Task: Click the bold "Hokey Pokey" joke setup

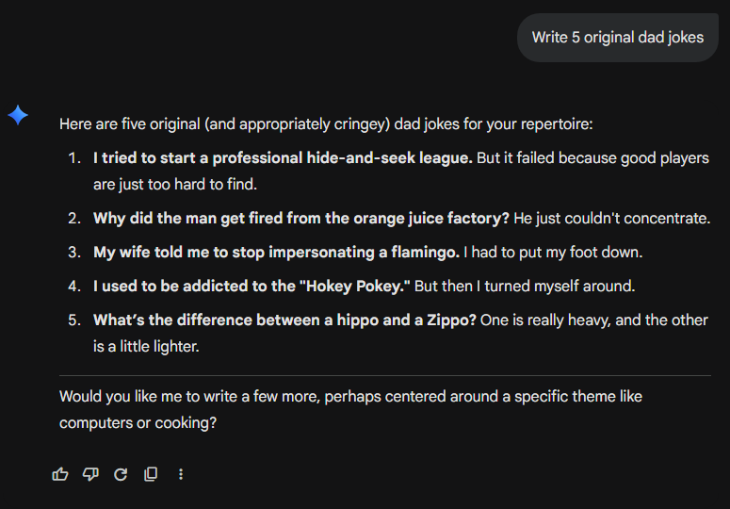Action: pos(251,286)
